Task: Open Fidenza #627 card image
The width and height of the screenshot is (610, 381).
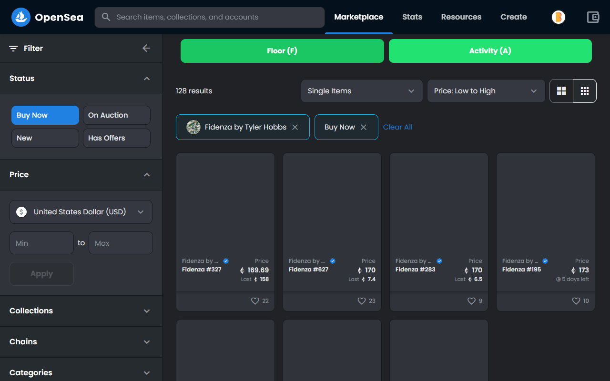Action: click(332, 203)
